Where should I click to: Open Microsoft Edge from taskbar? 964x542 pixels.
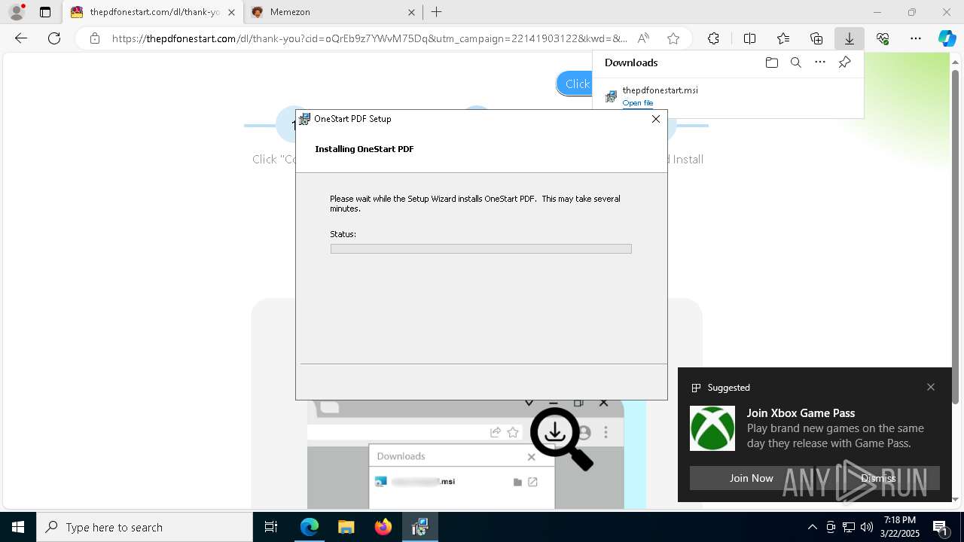(x=310, y=527)
